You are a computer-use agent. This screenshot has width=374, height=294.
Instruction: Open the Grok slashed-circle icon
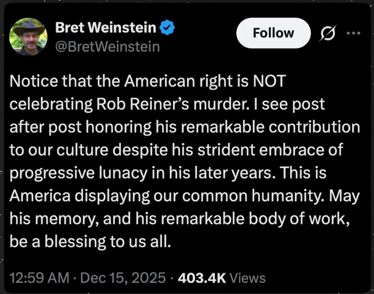coord(327,33)
